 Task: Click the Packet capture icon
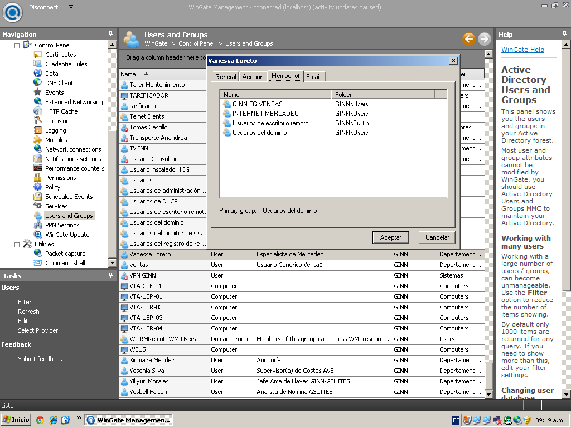pos(38,254)
